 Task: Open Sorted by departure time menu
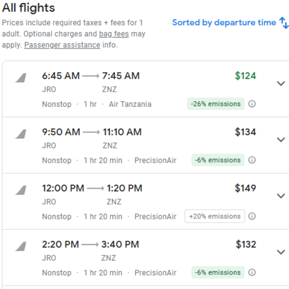pyautogui.click(x=224, y=23)
